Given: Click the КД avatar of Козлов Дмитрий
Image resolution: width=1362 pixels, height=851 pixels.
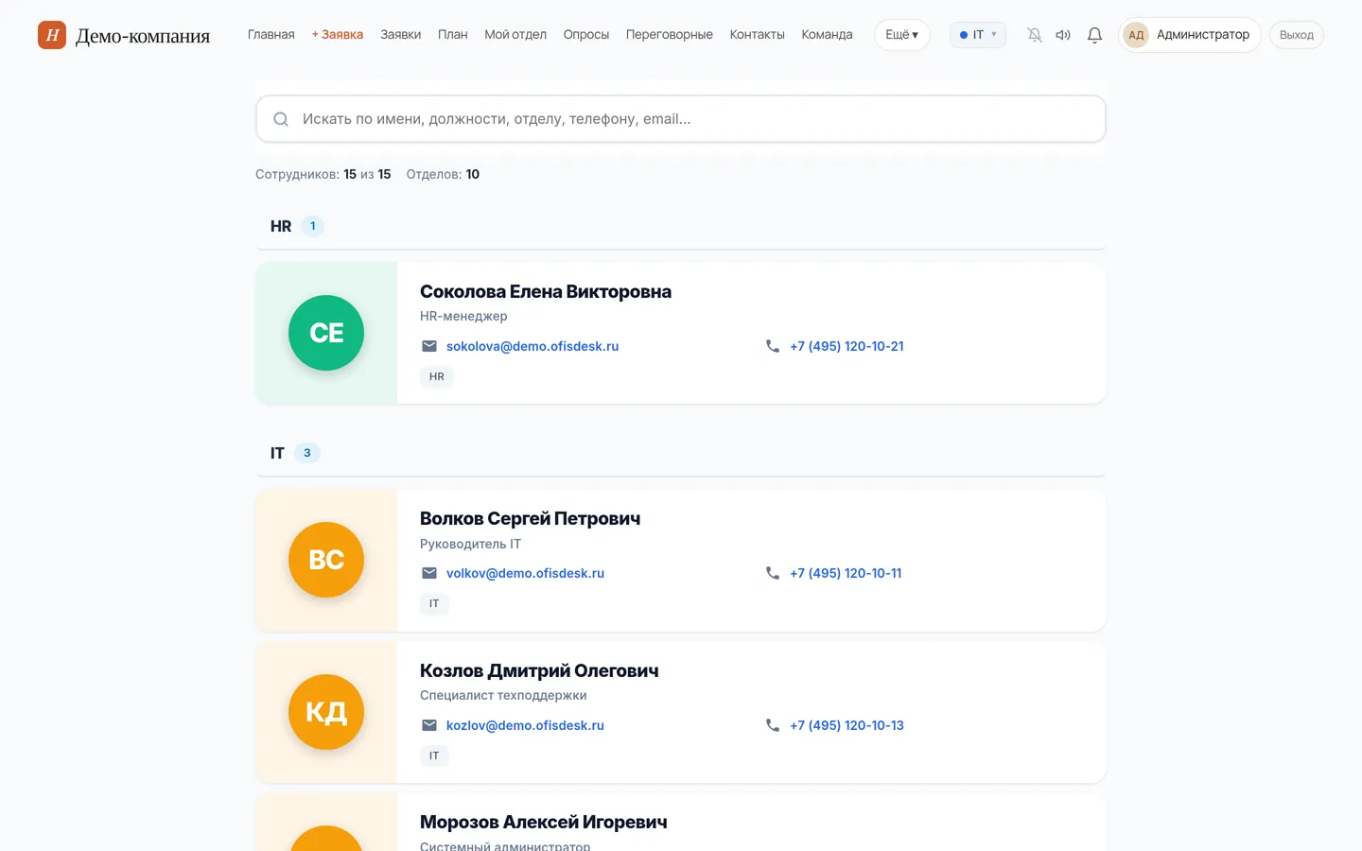Looking at the screenshot, I should 326,712.
